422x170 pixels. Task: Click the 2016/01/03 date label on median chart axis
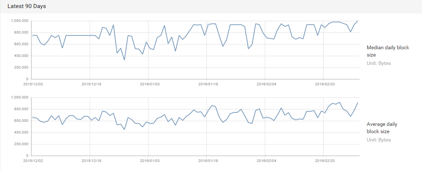coord(150,84)
